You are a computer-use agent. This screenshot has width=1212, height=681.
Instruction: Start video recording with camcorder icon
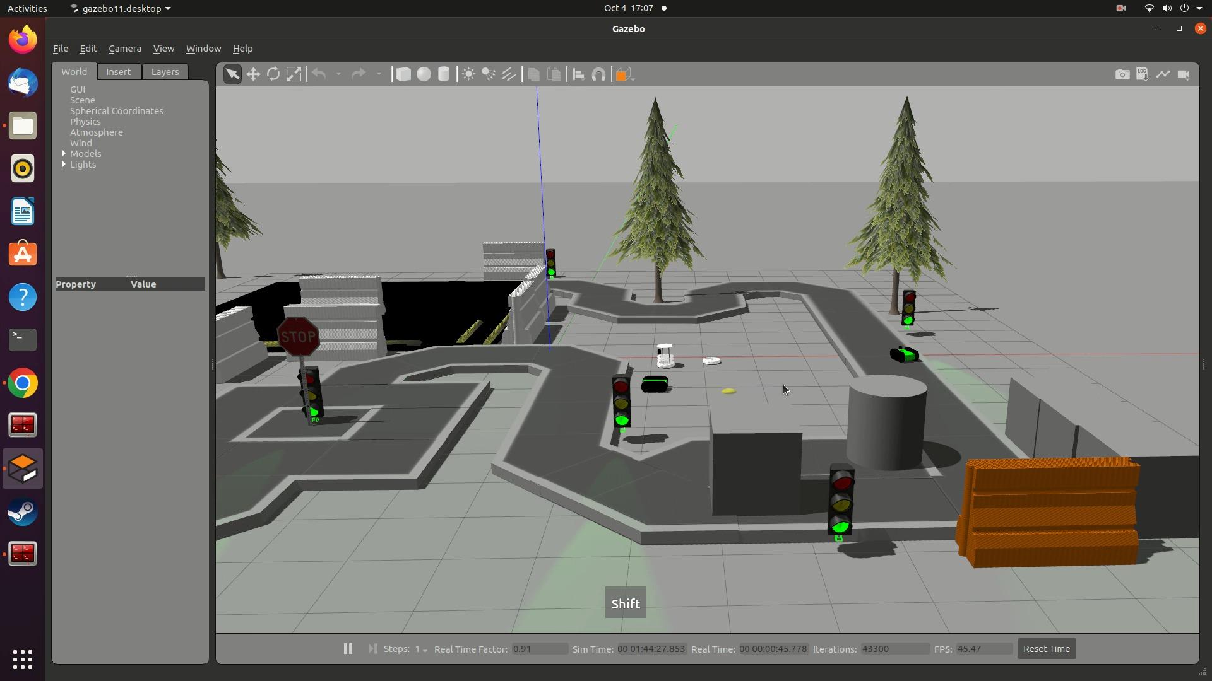1184,74
